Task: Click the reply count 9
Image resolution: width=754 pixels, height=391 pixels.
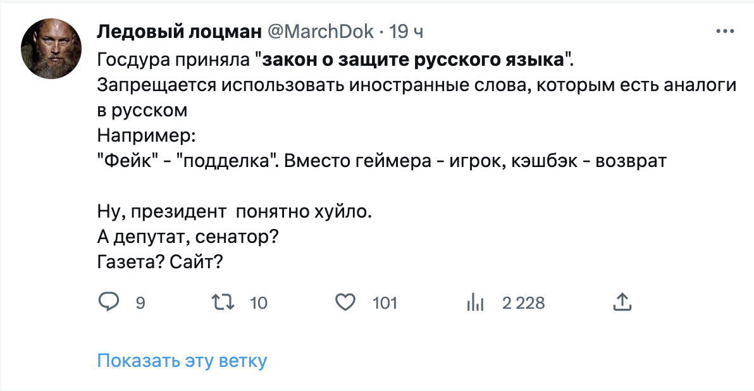Action: click(x=140, y=303)
